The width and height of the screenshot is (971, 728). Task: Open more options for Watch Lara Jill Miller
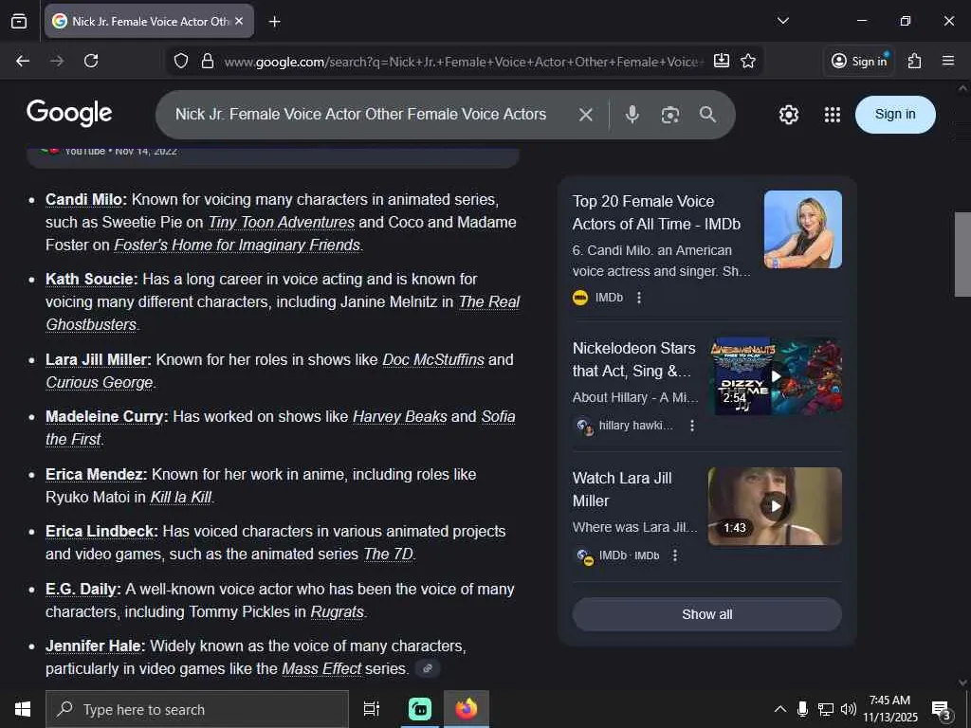click(x=675, y=555)
